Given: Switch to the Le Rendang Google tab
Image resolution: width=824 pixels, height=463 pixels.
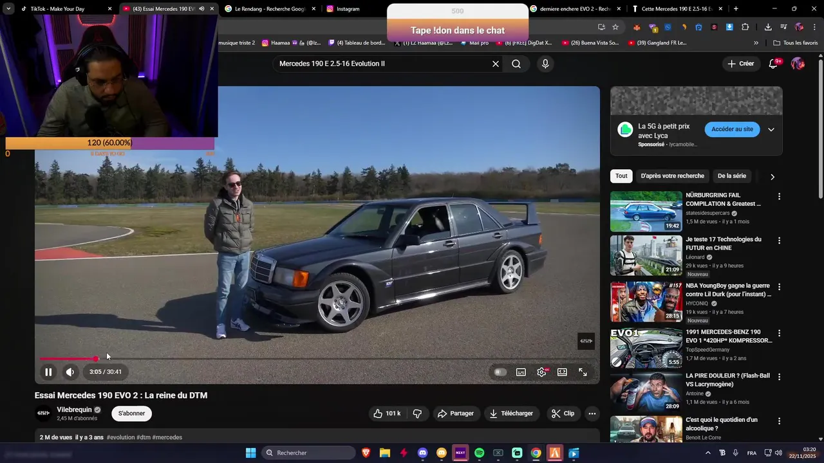Looking at the screenshot, I should tap(269, 9).
